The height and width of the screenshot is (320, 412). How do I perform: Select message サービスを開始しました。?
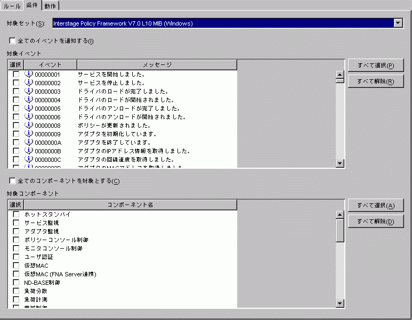[x=111, y=75]
